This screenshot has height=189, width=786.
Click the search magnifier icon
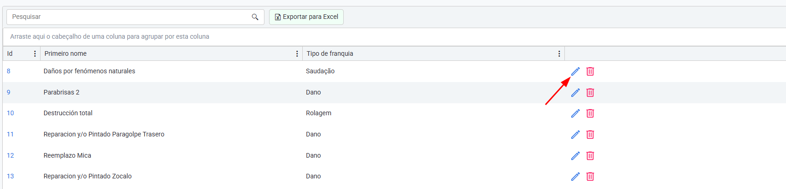[x=255, y=17]
